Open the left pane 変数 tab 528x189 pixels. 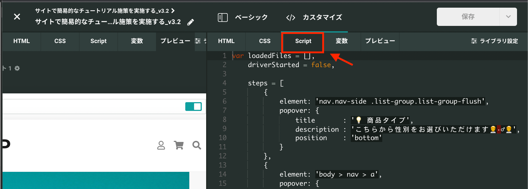137,41
